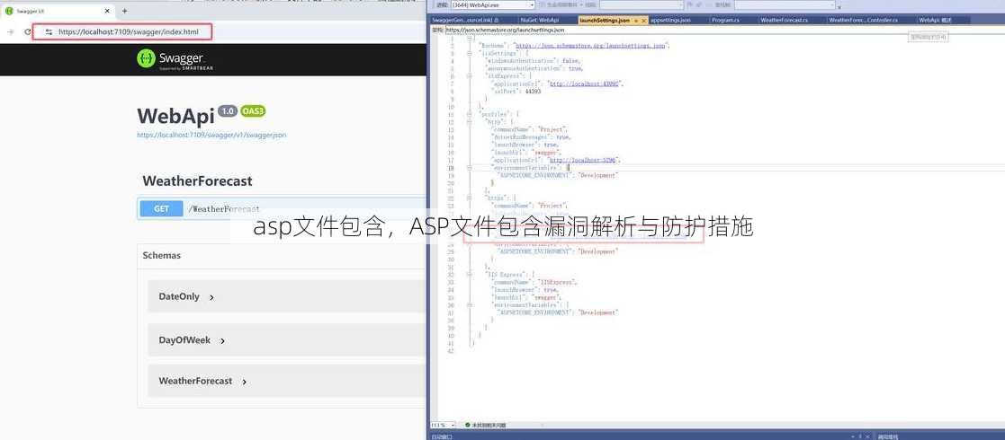Collapse the profiles JSON block
Screen dimensions: 1005x440
tap(470, 114)
